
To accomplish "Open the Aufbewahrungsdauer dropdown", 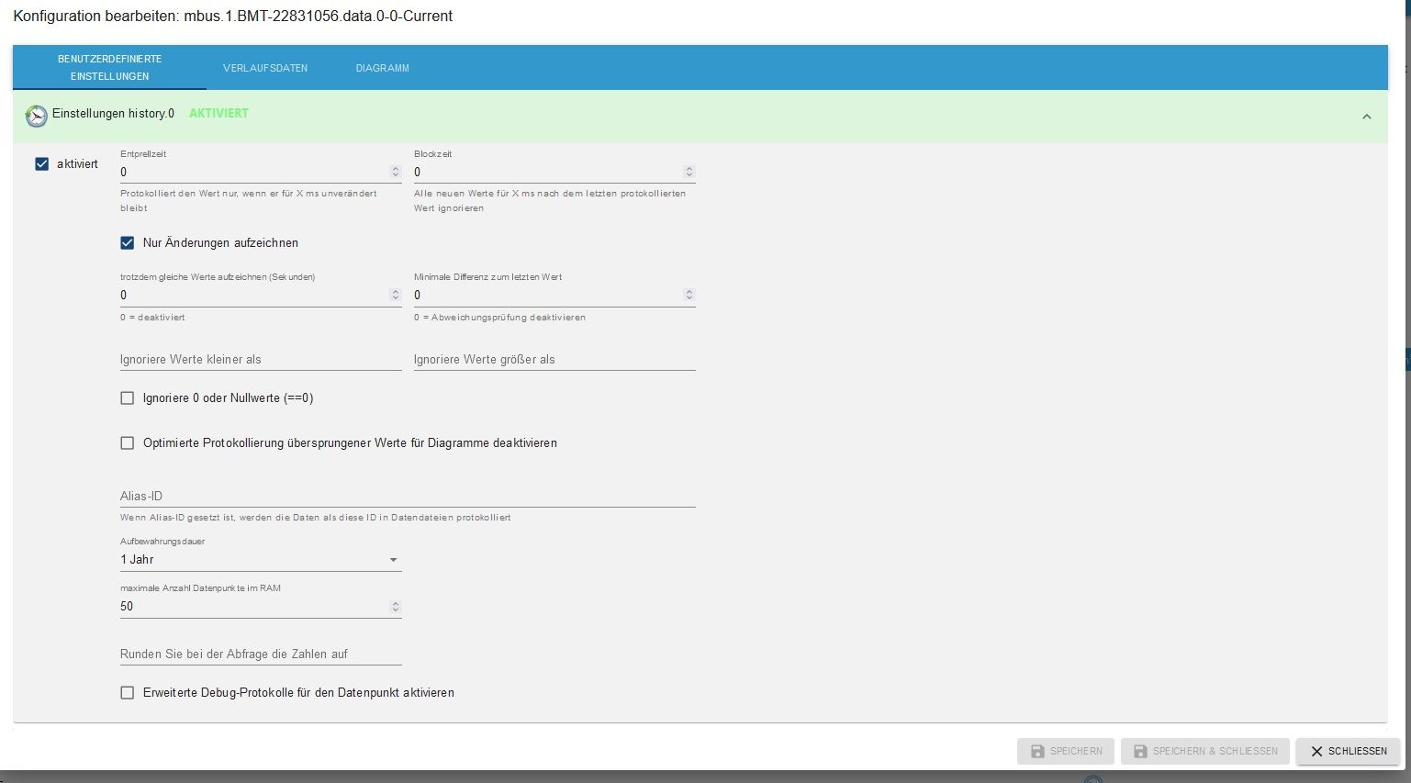I will point(261,560).
